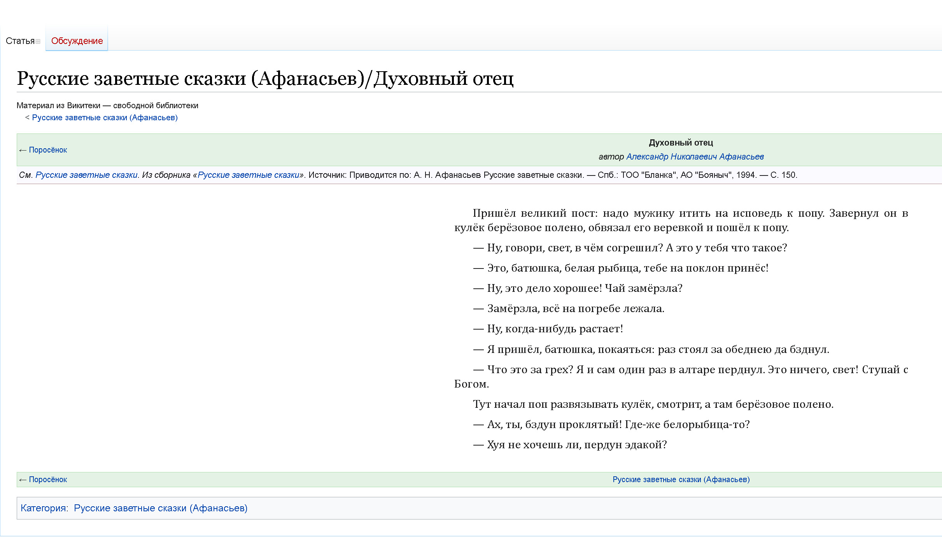
Task: Go to Поросёнок link in bottom navigation
Action: [x=48, y=479]
